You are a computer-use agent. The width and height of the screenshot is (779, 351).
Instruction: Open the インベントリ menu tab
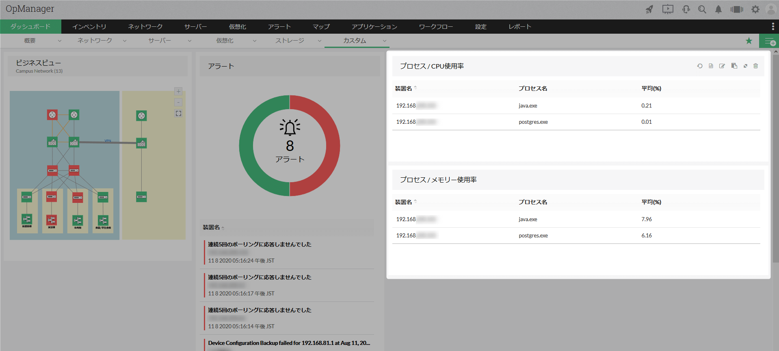tap(89, 27)
